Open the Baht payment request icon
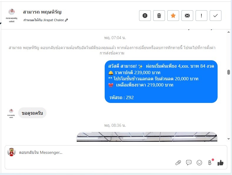Image resolution: width=232 pixels, height=175 pixels. (210, 163)
